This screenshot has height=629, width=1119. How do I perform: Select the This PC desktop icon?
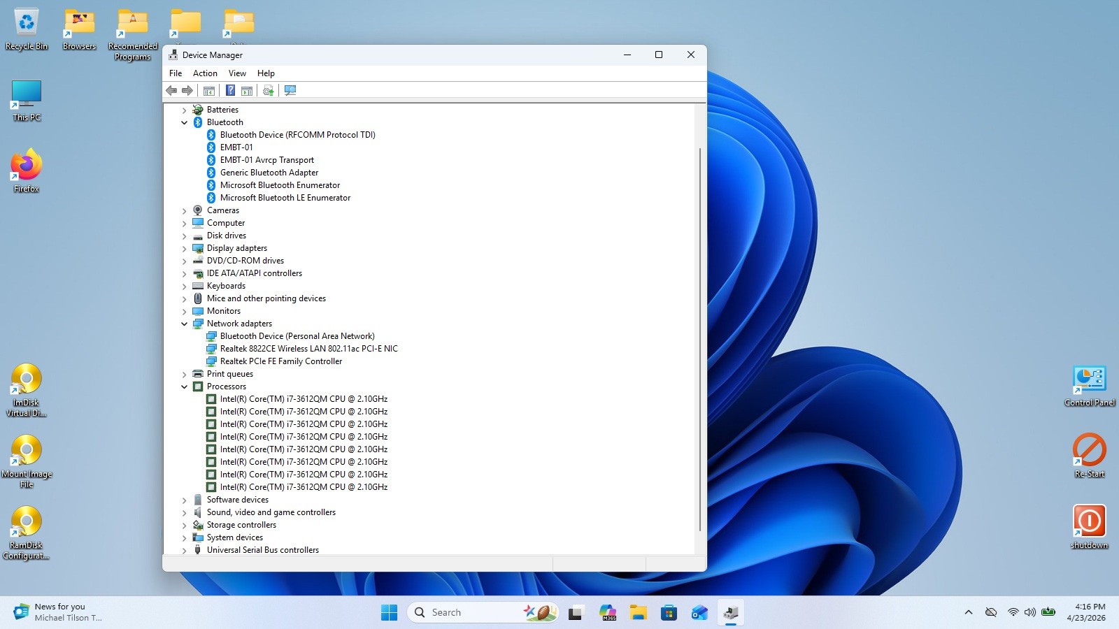(x=27, y=101)
